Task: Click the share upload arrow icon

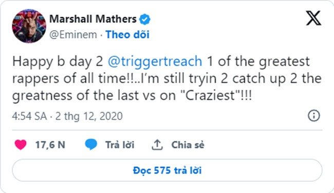Action: tap(157, 145)
